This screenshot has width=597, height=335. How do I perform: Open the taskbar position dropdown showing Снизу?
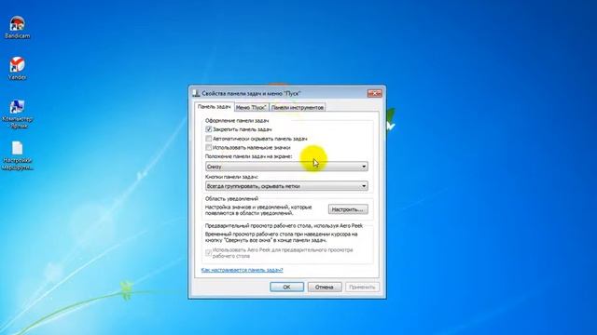(x=286, y=167)
